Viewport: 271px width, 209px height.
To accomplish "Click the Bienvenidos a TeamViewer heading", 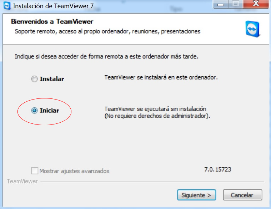I will click(x=52, y=21).
